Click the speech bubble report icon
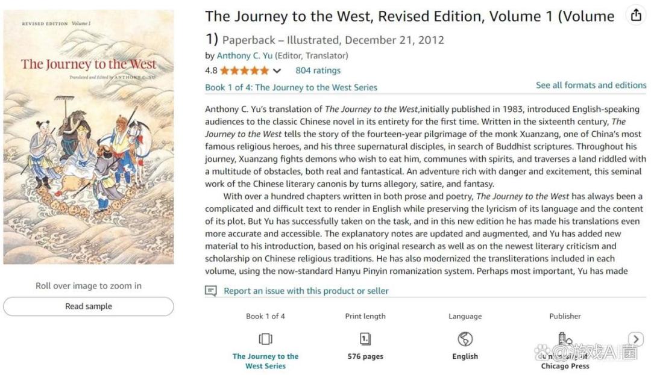Screen dimensions: 651x375 (x=211, y=291)
